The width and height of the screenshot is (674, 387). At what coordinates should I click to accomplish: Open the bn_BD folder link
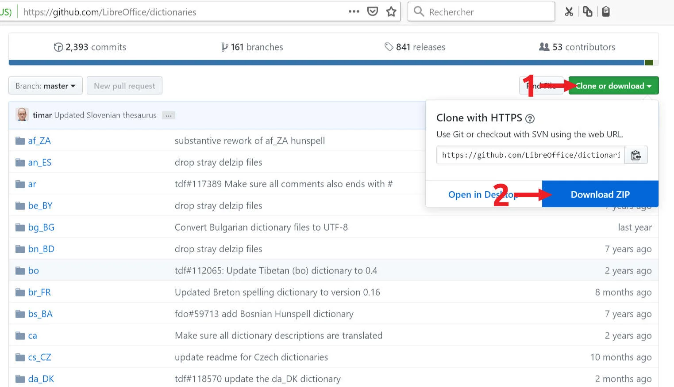click(41, 249)
